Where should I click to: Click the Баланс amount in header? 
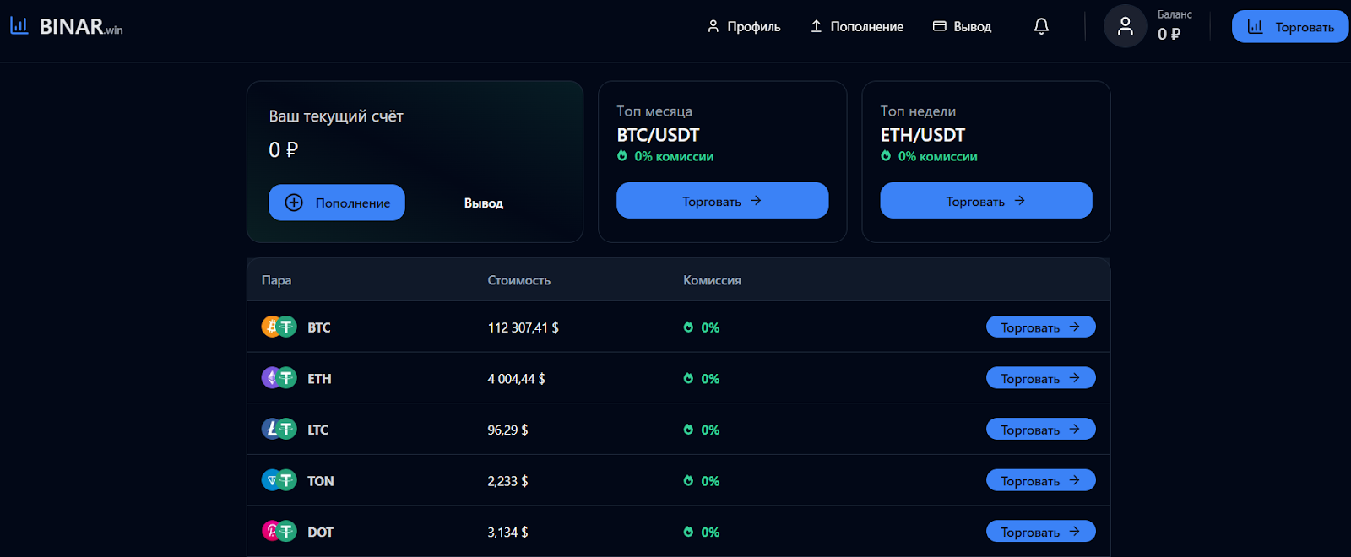1169,35
